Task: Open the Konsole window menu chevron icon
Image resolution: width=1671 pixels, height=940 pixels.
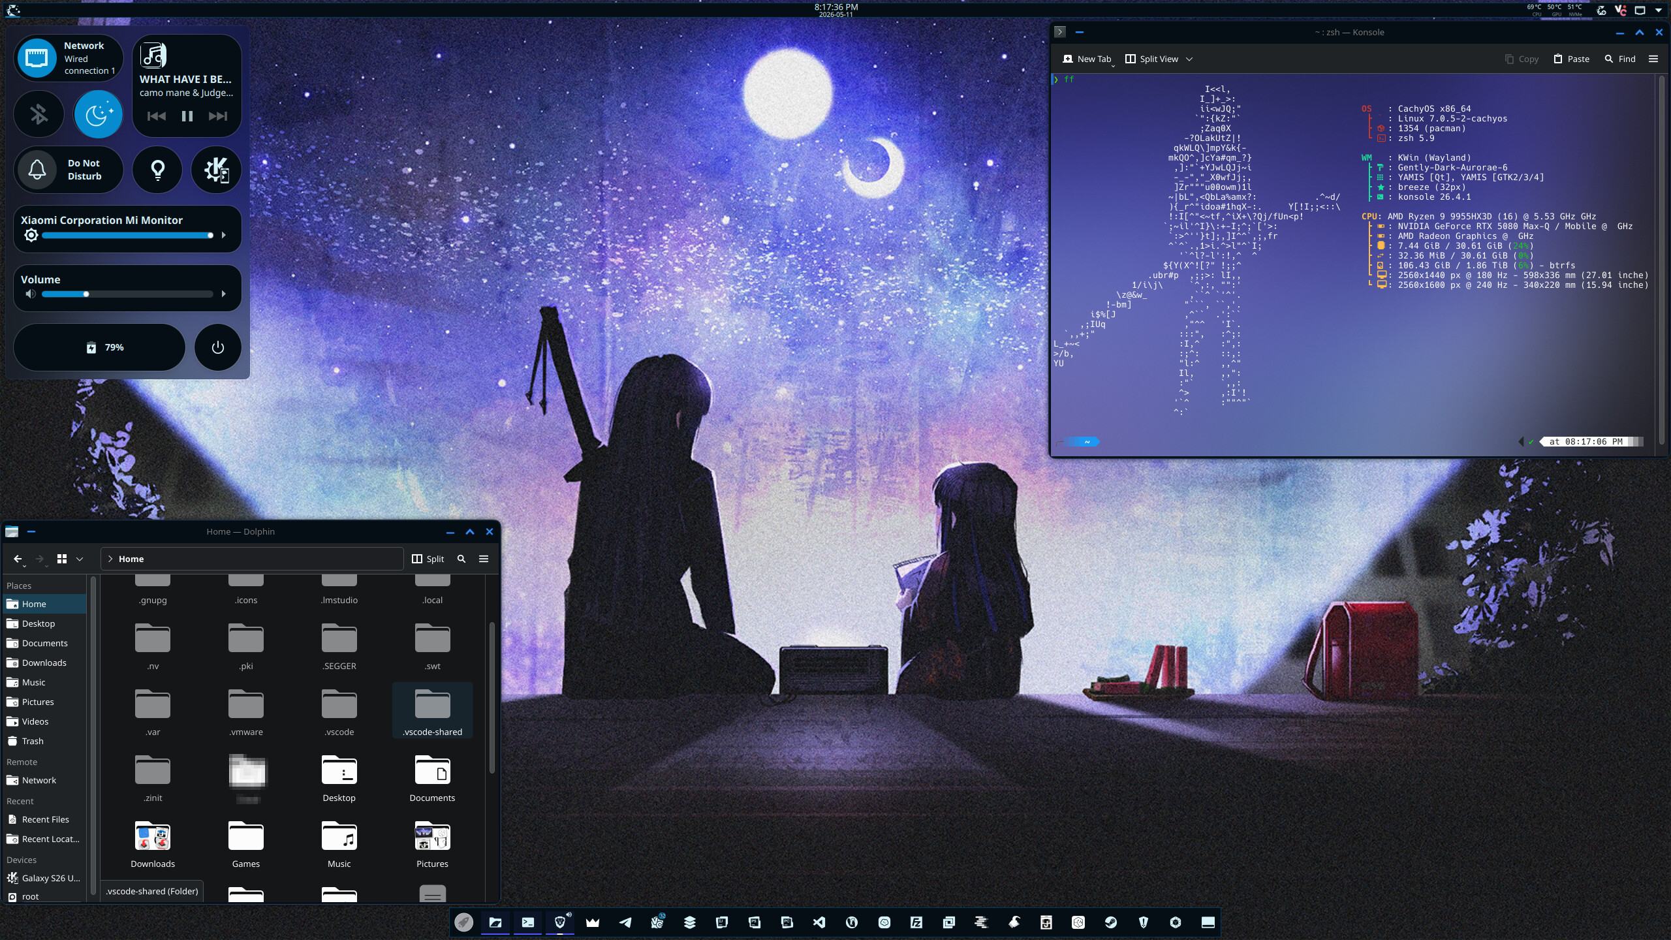Action: point(1060,32)
